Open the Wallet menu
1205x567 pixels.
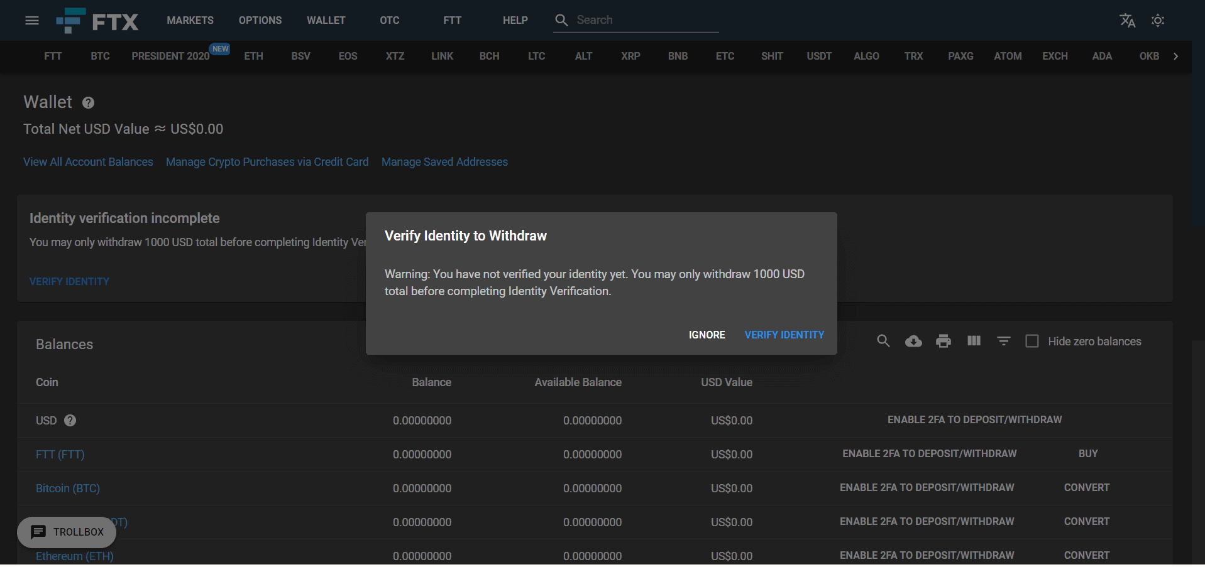point(326,20)
